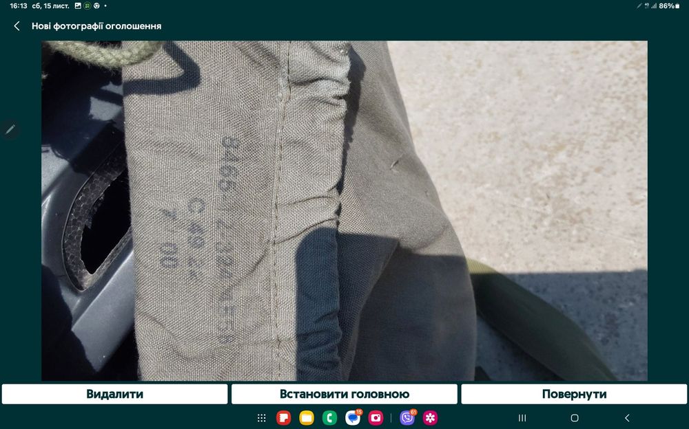Tap the Нові фотографії оголошення title

click(96, 26)
